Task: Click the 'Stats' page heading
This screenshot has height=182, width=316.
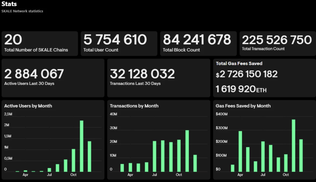Action: pos(9,4)
